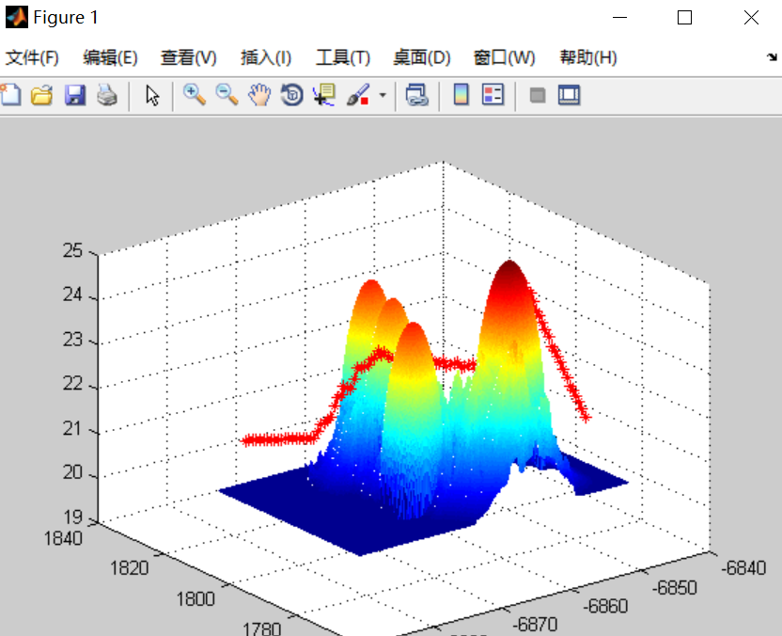Open the 帮助(H) menu
Screen dimensions: 782x636
(588, 58)
